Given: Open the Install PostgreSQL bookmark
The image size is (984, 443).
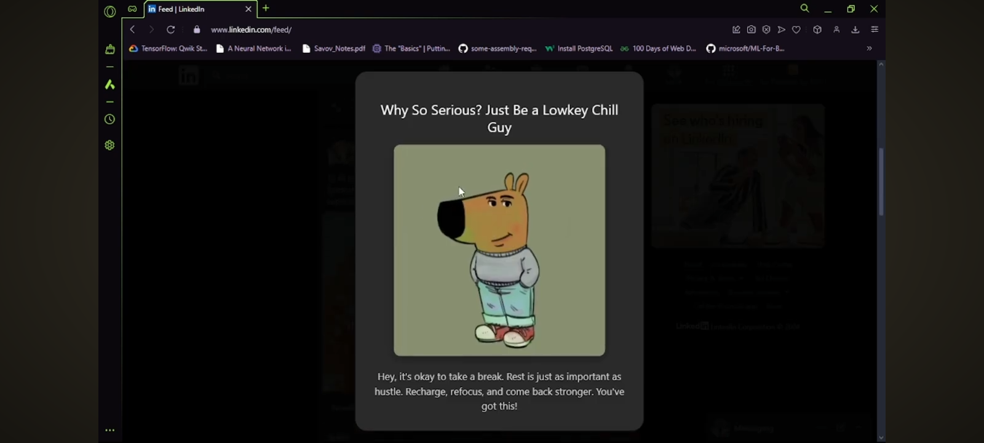Looking at the screenshot, I should click(x=579, y=49).
